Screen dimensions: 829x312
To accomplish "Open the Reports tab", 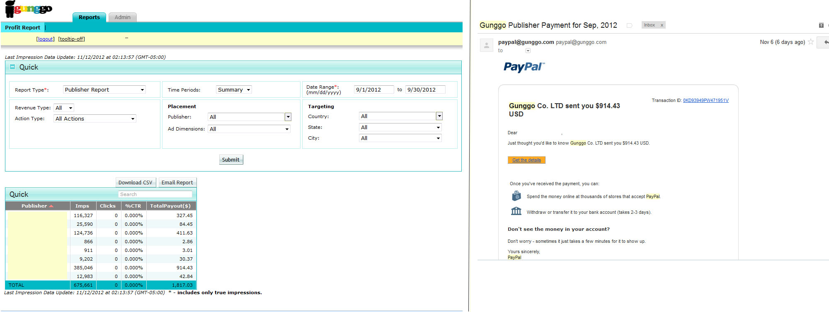I will tap(89, 17).
